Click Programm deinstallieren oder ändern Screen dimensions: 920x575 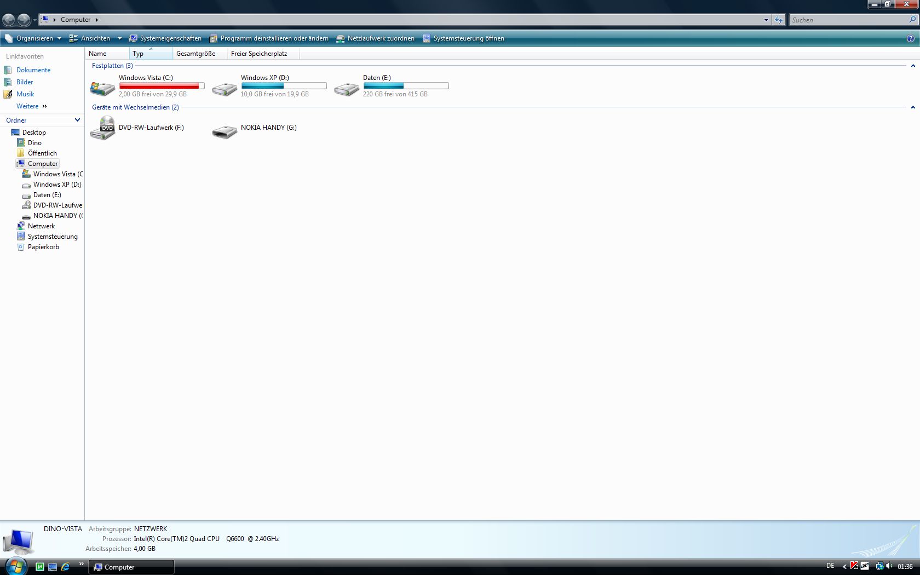(269, 38)
